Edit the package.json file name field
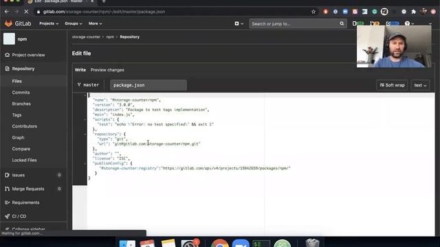 coord(148,85)
